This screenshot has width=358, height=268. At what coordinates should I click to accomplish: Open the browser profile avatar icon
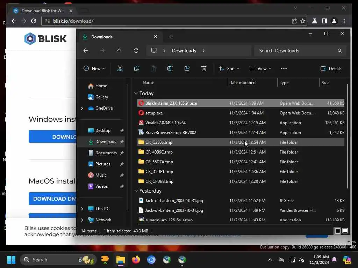[x=334, y=21]
